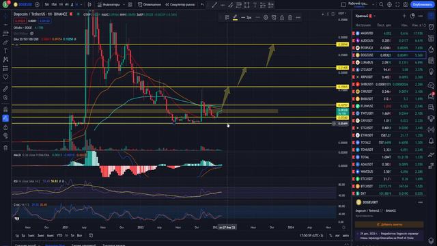Open chart settings gear icon in header

click(x=389, y=5)
